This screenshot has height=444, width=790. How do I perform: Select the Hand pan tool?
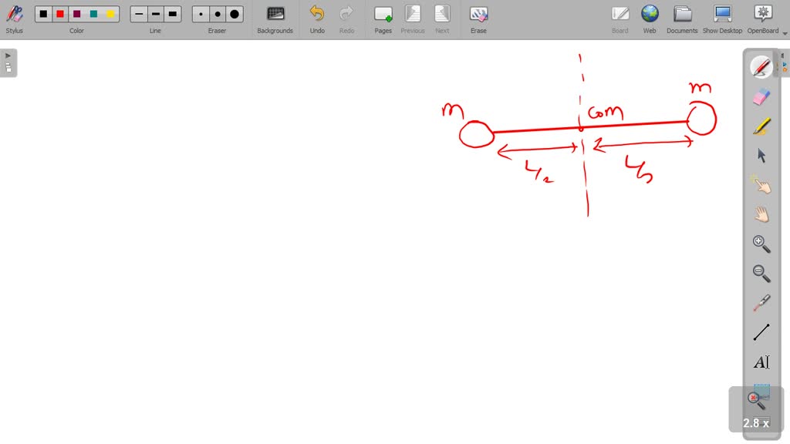click(761, 214)
